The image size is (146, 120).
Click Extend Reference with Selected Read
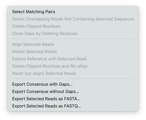click(73, 59)
